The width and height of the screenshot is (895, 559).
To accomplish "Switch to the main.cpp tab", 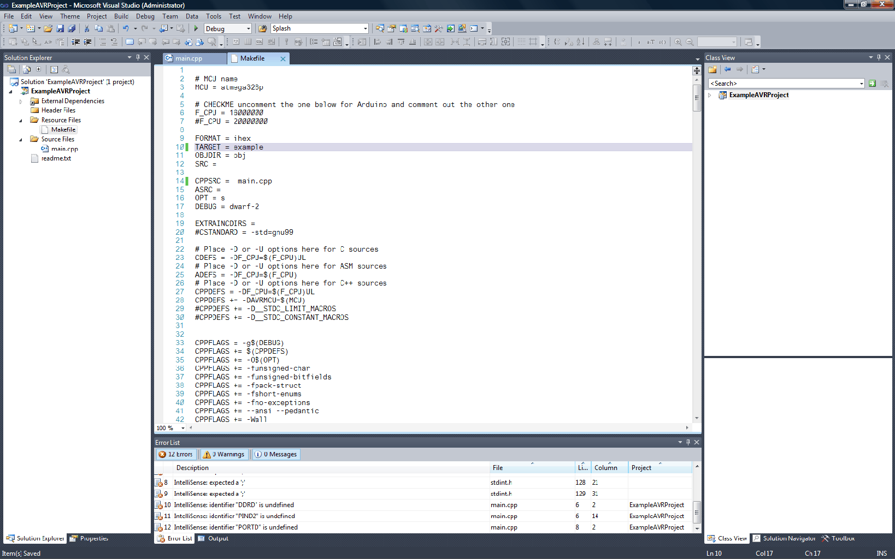I will 194,58.
